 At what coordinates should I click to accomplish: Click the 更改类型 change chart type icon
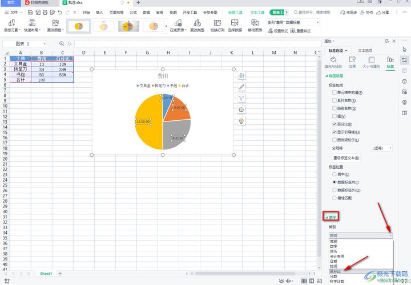(197, 23)
